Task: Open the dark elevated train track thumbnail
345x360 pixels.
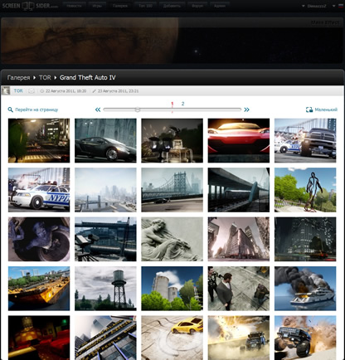Action: coord(239,190)
